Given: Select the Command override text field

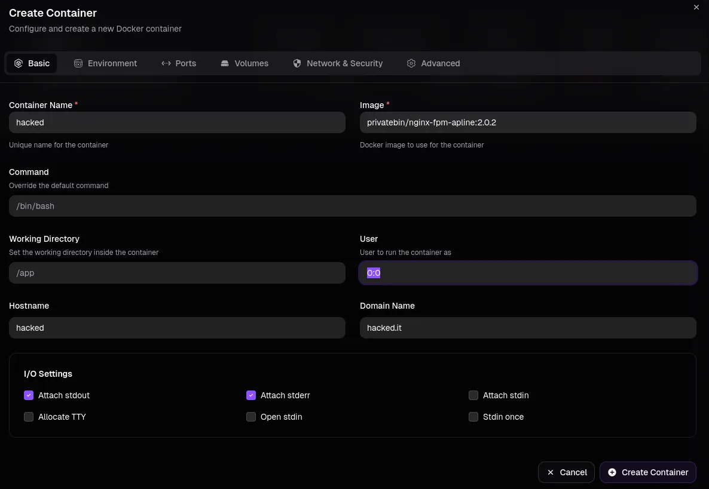Looking at the screenshot, I should coord(353,206).
